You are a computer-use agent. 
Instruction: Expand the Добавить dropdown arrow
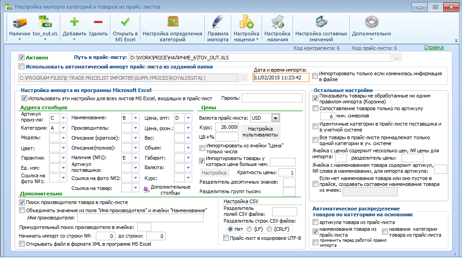click(x=74, y=39)
